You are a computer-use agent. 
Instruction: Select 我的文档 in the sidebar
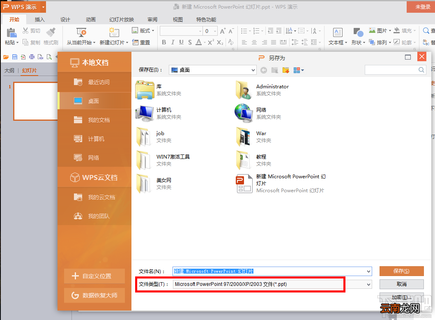pyautogui.click(x=94, y=120)
